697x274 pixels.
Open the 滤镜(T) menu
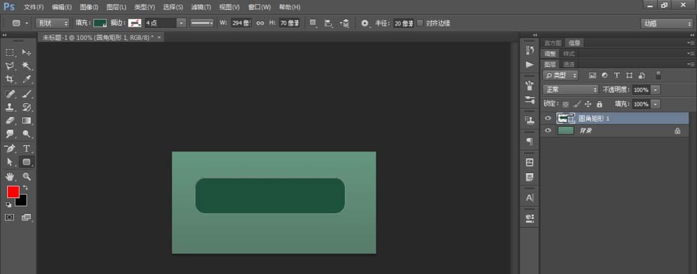[x=201, y=7]
